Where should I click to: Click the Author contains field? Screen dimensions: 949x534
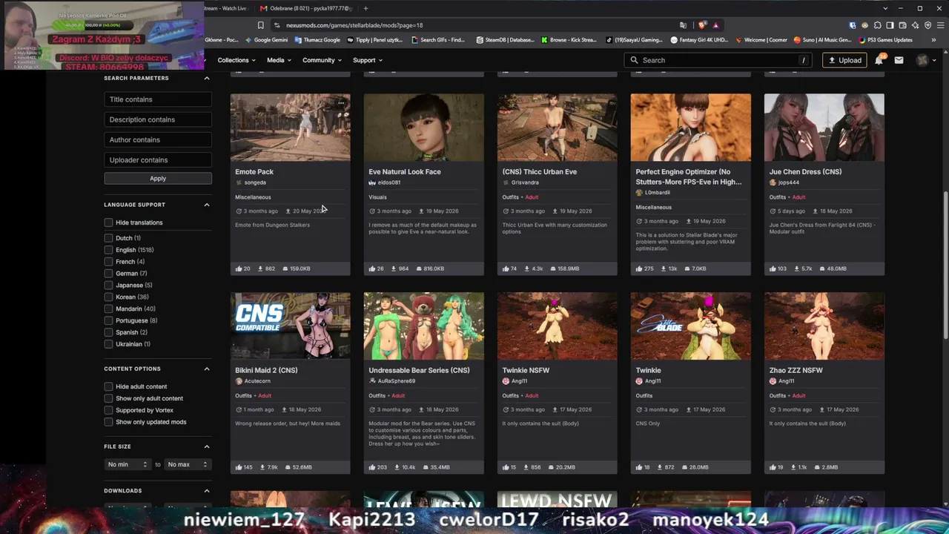click(x=158, y=139)
